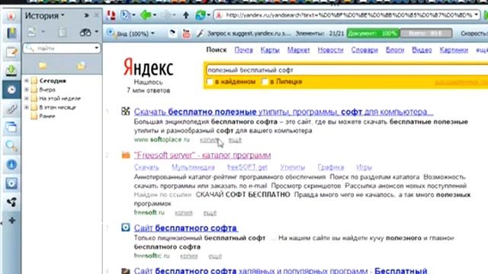The image size is (488, 274).
Task: Tick the "в найденном" checkbox
Action: 210,81
